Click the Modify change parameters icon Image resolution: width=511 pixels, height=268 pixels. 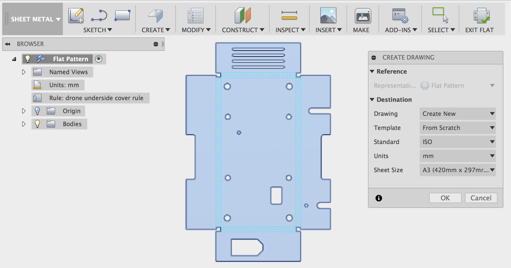195,15
